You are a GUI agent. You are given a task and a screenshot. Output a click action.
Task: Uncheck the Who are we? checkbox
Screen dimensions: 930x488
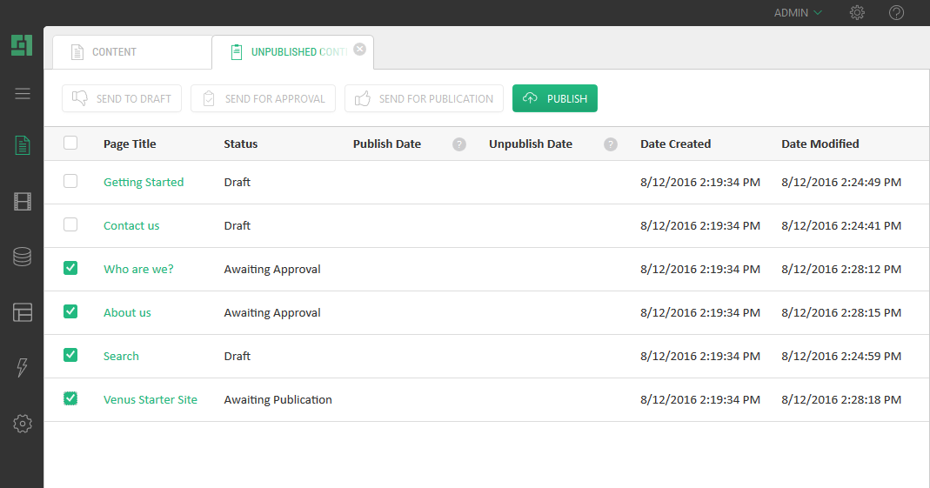coord(70,268)
